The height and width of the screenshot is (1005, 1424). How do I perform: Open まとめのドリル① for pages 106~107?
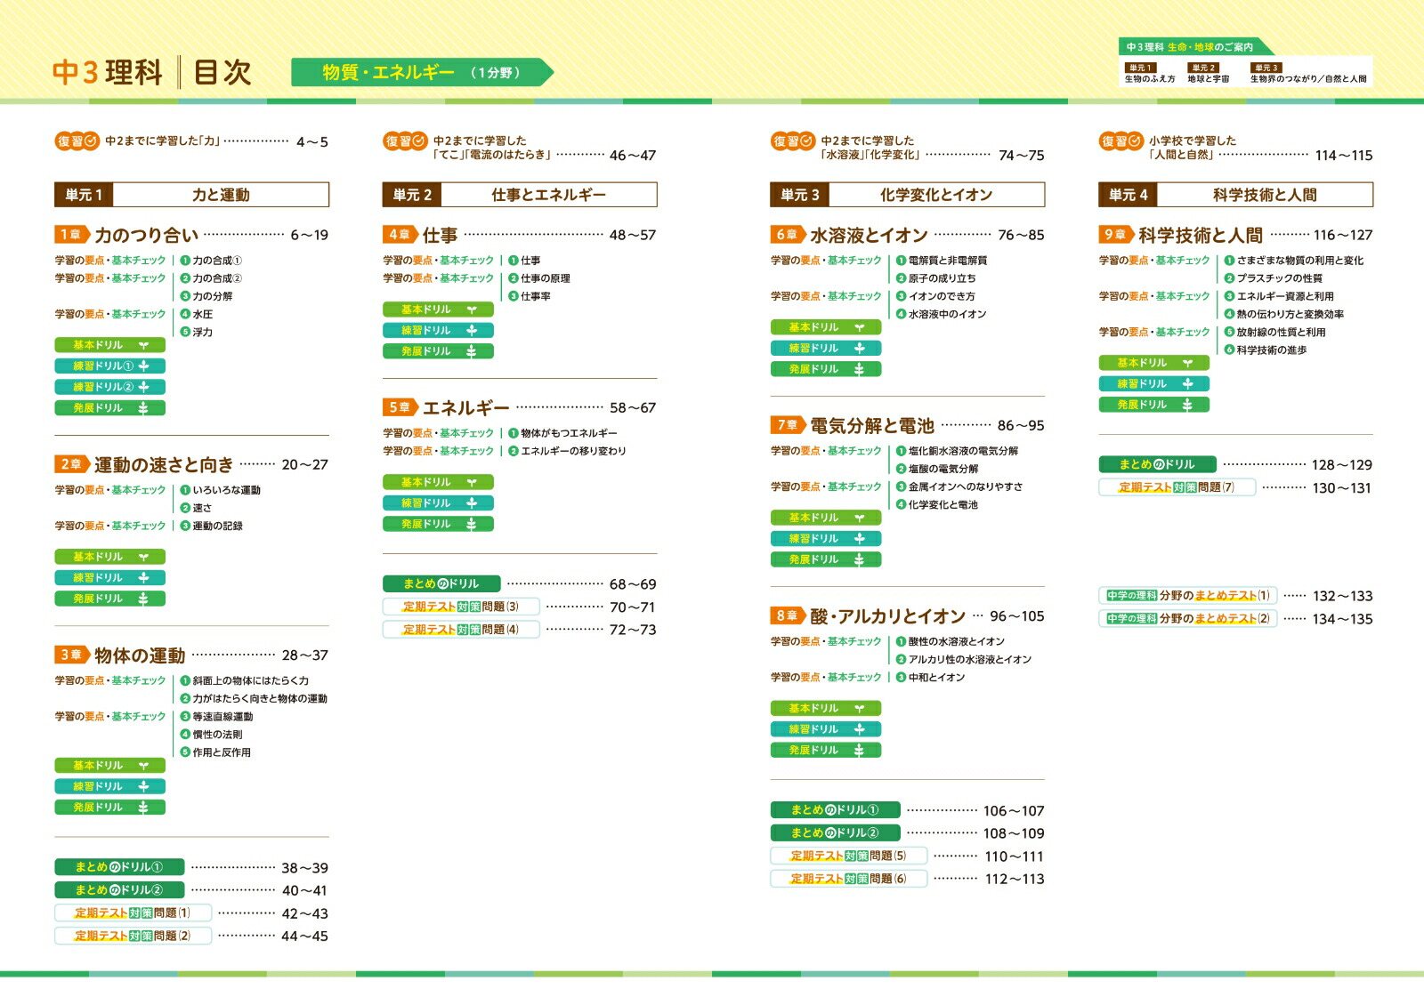tap(835, 810)
